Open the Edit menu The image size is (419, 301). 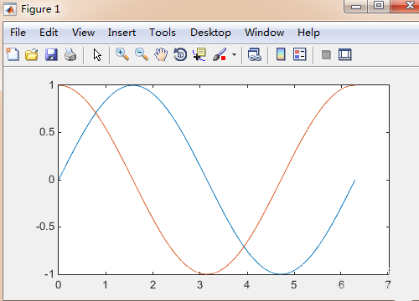point(49,33)
